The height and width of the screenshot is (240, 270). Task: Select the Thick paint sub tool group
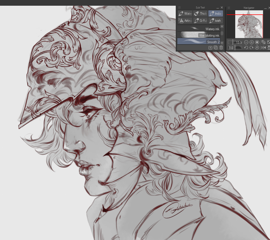[x=200, y=14]
